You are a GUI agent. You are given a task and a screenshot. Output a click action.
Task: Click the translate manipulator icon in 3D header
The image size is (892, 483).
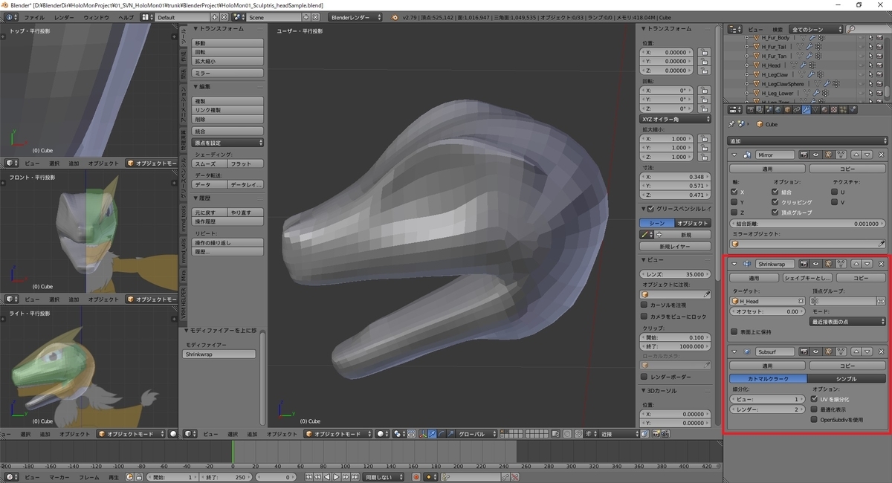(x=432, y=433)
